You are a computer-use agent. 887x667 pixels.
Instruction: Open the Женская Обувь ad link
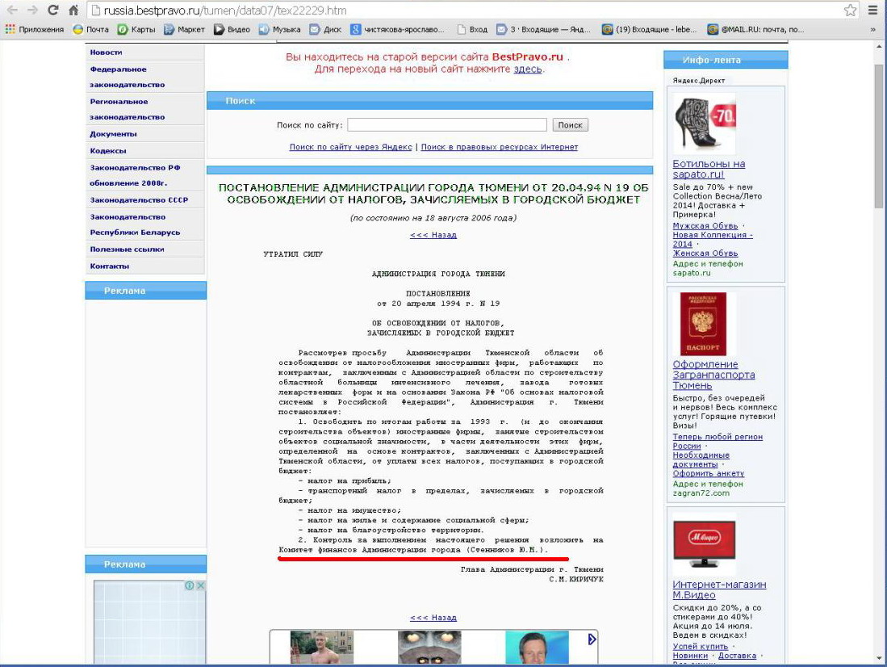tap(705, 254)
